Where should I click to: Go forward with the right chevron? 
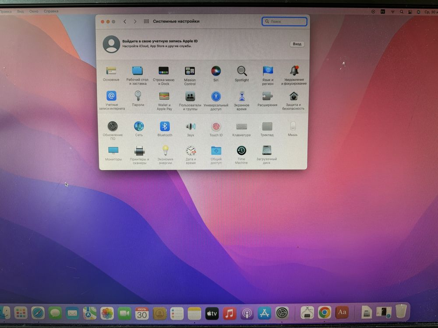pyautogui.click(x=135, y=21)
